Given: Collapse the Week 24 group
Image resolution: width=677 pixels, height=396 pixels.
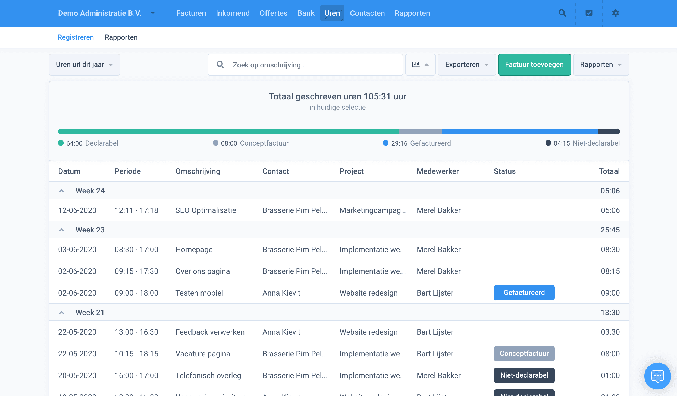Looking at the screenshot, I should tap(62, 191).
